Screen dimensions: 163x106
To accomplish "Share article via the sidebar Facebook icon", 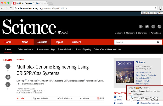I will click(8, 66).
